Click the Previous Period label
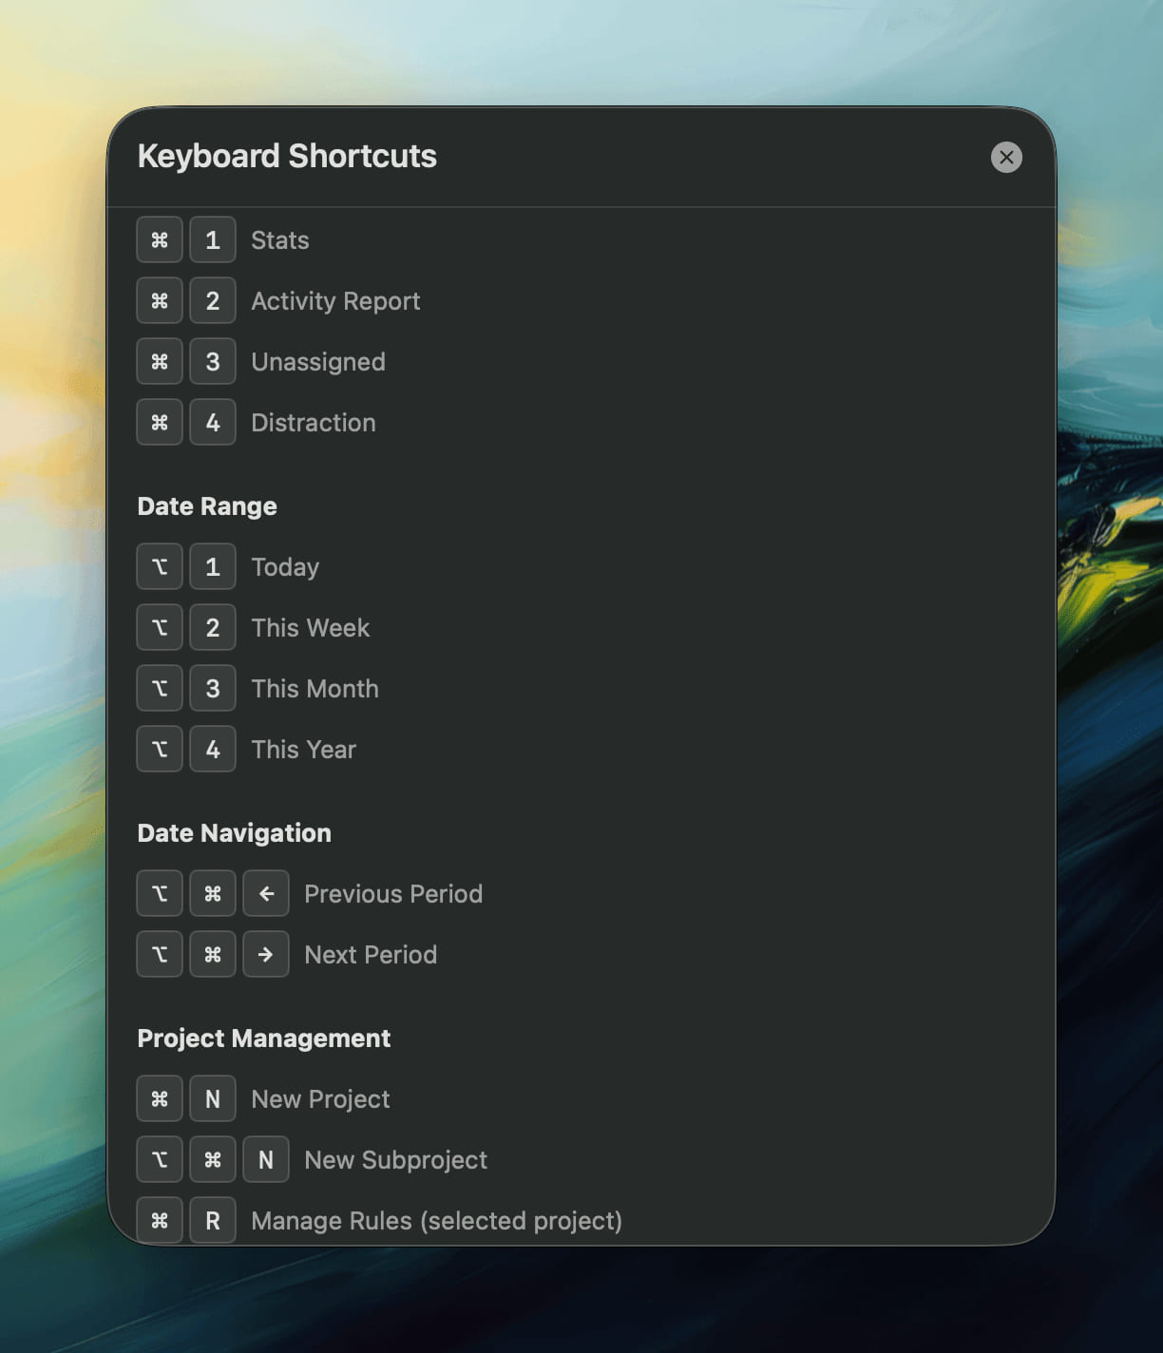 click(393, 894)
